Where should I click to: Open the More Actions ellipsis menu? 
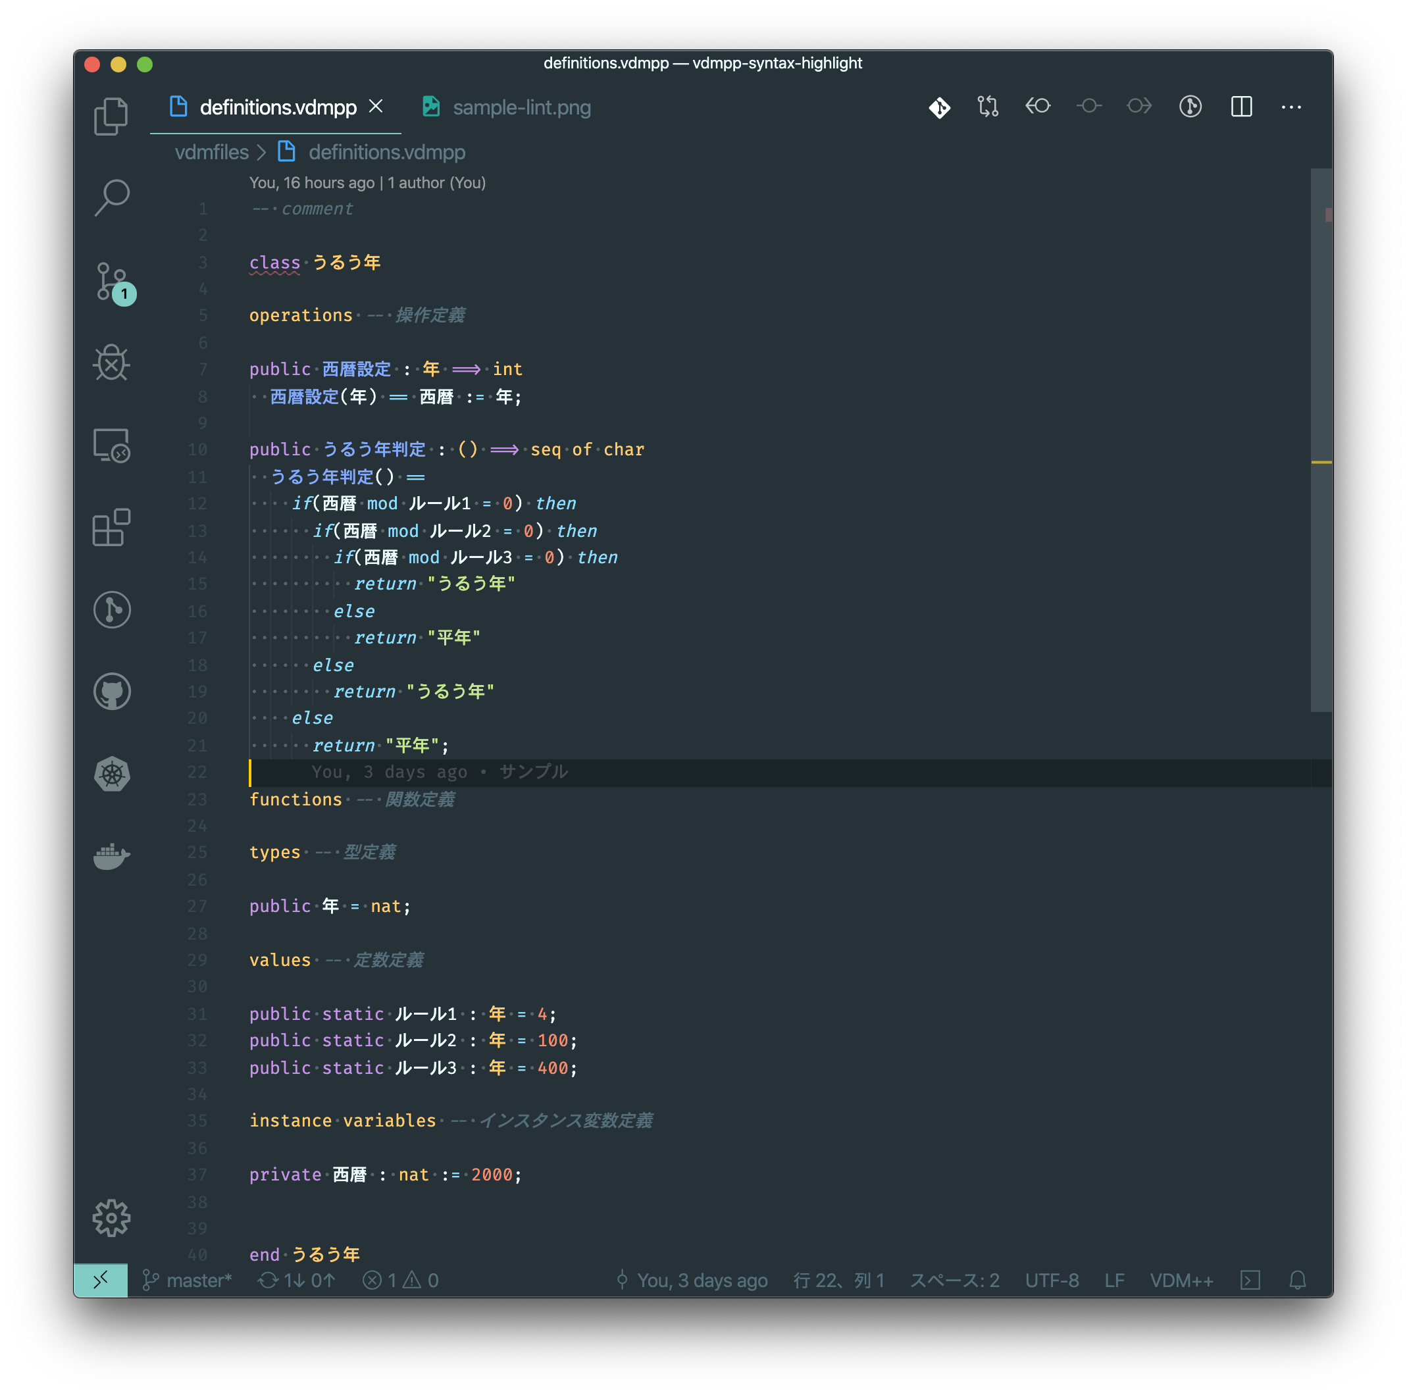coord(1291,107)
